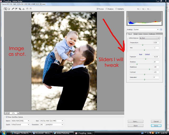
Task: Choose the Color Sampler tool
Action: [x=16, y=9]
